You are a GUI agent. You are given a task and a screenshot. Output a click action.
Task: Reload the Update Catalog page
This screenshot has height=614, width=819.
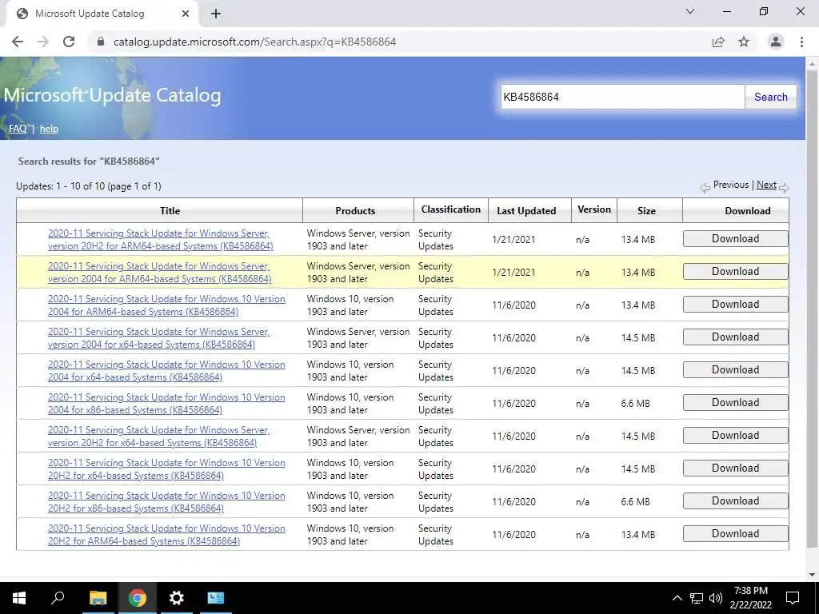(69, 42)
